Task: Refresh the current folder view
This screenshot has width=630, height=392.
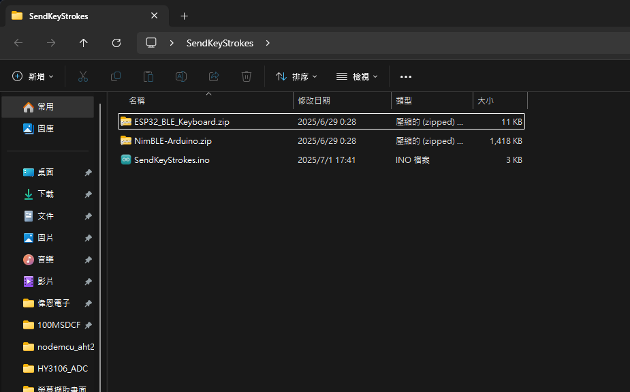Action: pos(116,43)
